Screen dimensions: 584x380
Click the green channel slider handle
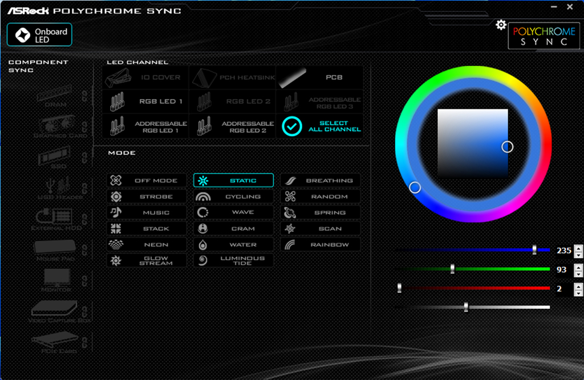(452, 269)
